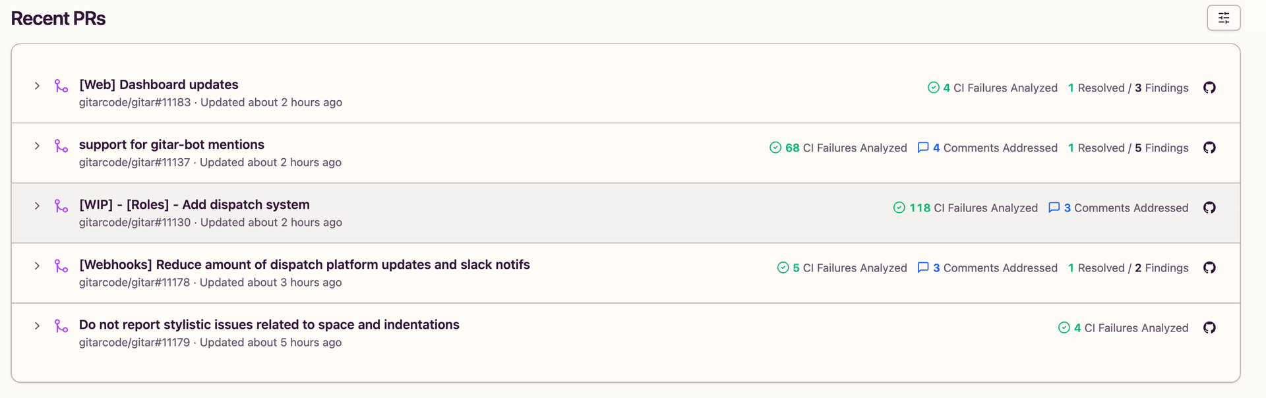Click the GitHub icon for gitar-bot mentions PR
Screen dimensions: 1266x398
click(1210, 148)
